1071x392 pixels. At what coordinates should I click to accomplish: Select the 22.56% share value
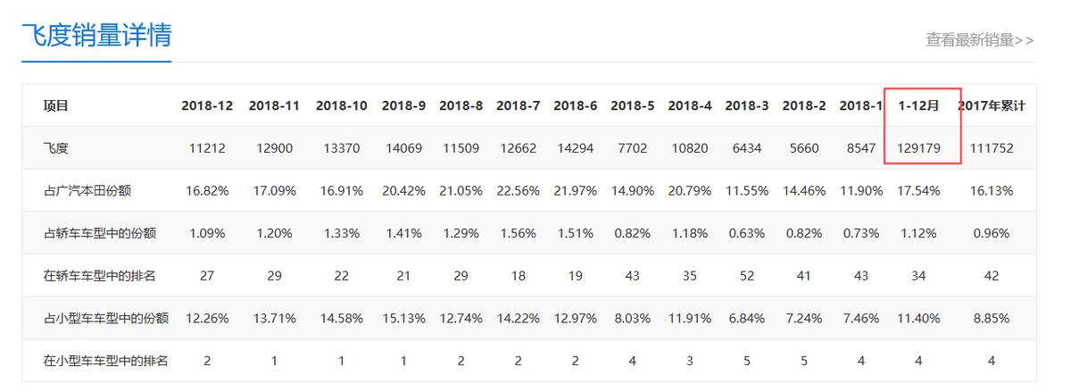[x=518, y=191]
